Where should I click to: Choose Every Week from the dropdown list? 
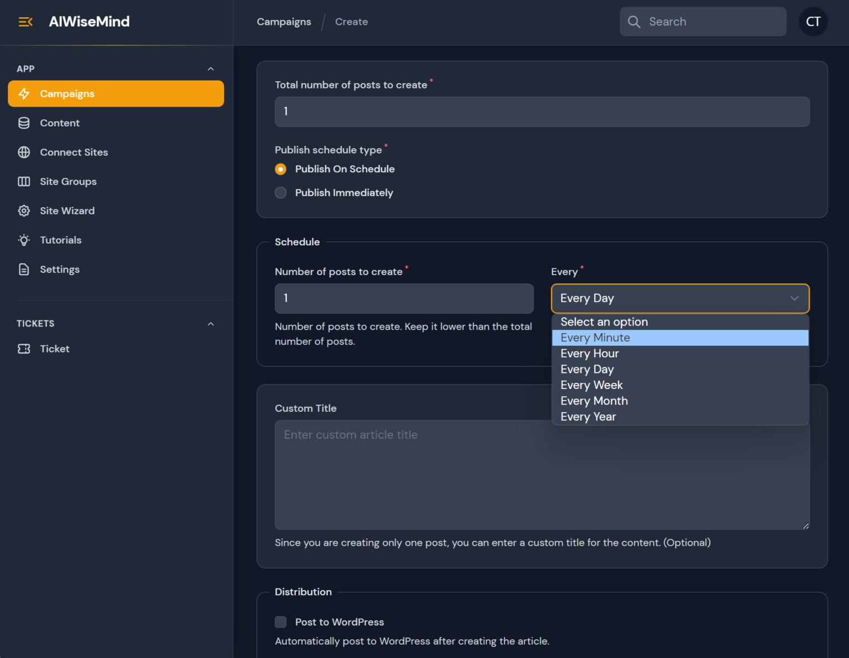click(591, 385)
